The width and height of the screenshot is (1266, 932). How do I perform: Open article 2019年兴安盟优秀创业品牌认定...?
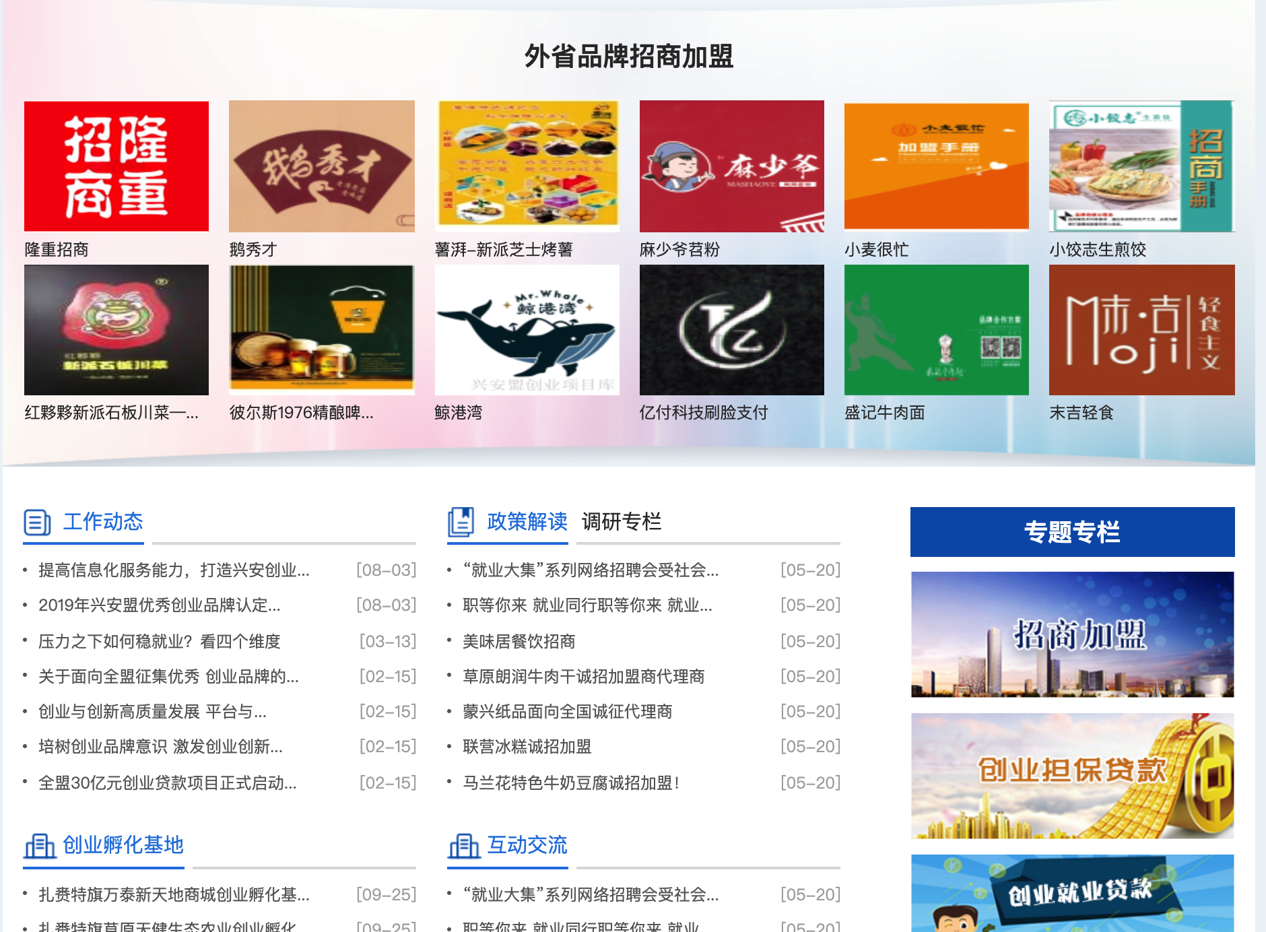coord(160,605)
